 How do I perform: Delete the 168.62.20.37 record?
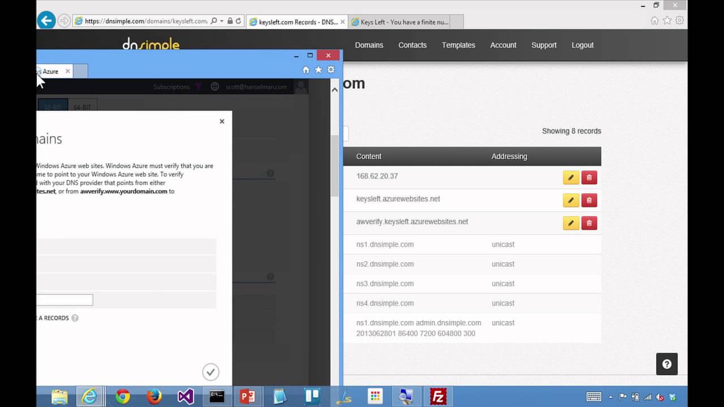pyautogui.click(x=589, y=177)
